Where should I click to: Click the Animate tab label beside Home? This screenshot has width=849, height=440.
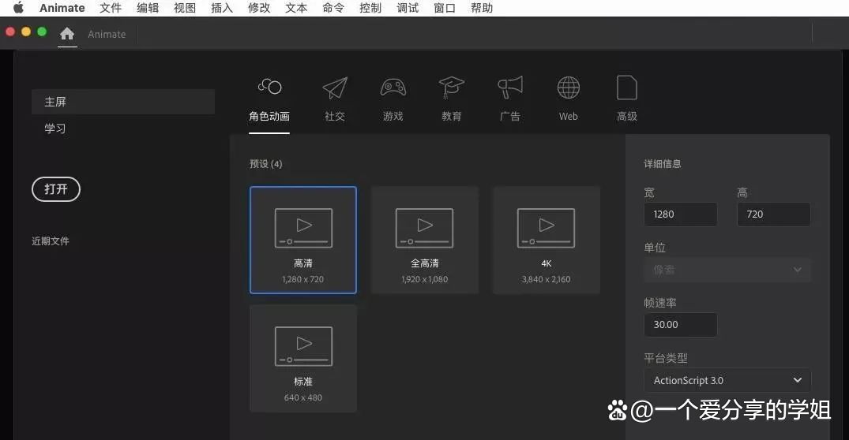pos(107,34)
